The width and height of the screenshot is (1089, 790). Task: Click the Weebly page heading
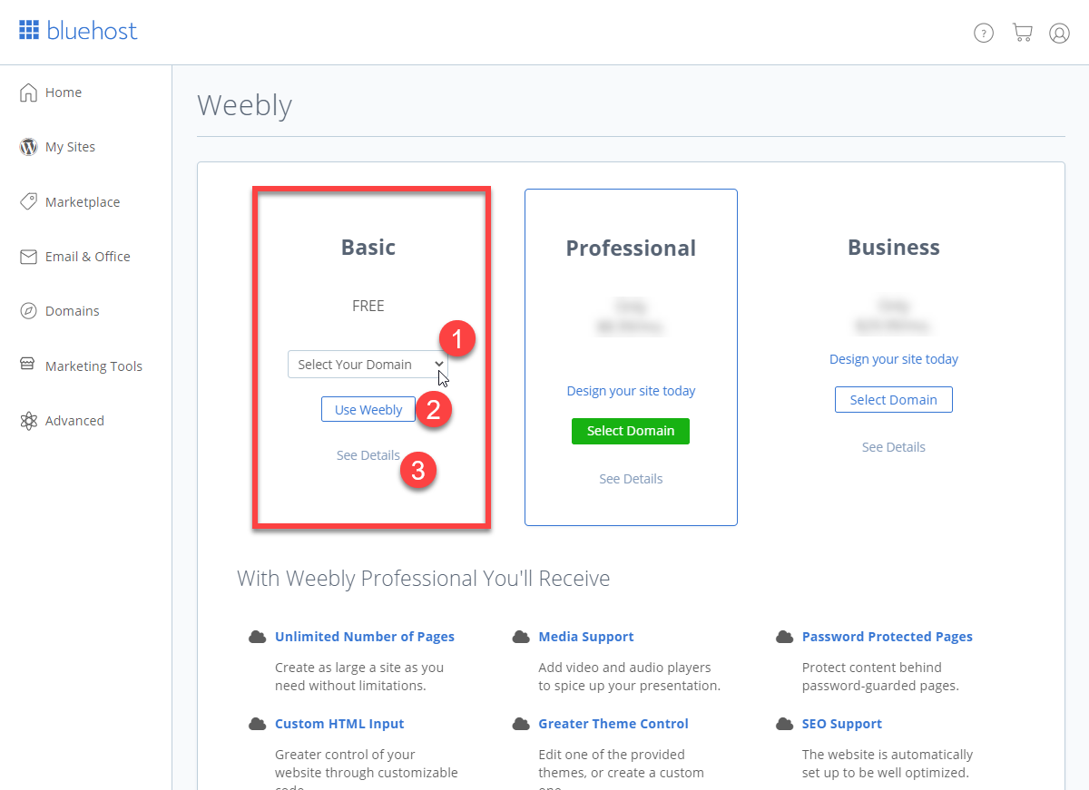tap(245, 105)
